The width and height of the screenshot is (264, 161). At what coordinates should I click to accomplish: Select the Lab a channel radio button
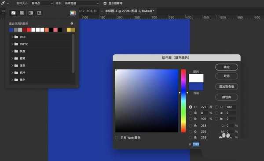(x=216, y=113)
